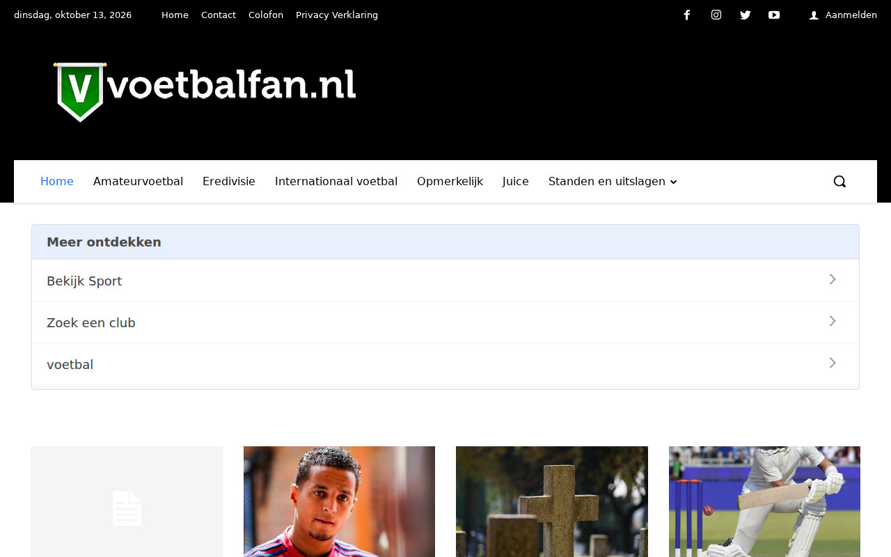Viewport: 891px width, 557px height.
Task: Open the Juice section
Action: 516,182
